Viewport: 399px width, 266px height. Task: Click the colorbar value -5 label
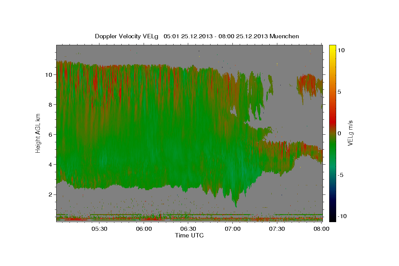(341, 175)
